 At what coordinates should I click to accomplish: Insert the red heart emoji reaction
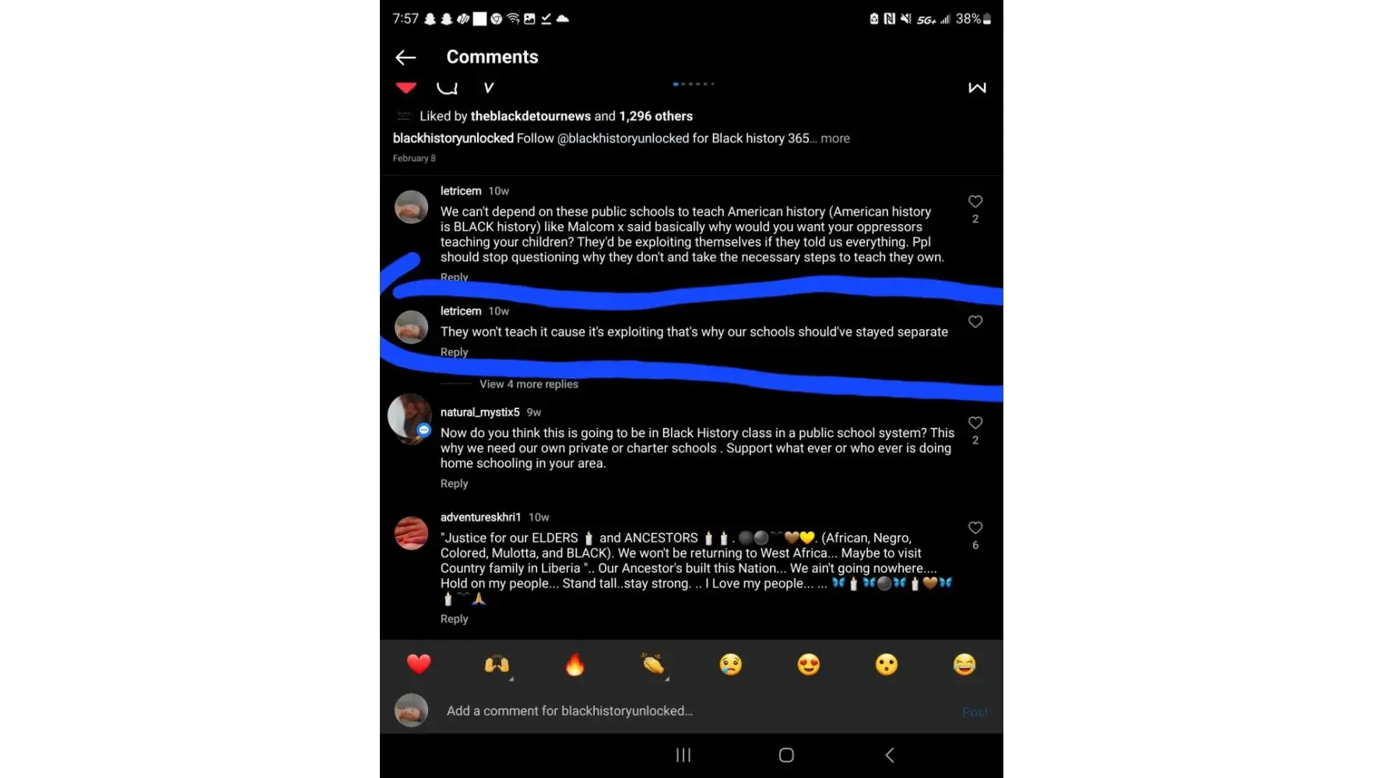click(419, 664)
